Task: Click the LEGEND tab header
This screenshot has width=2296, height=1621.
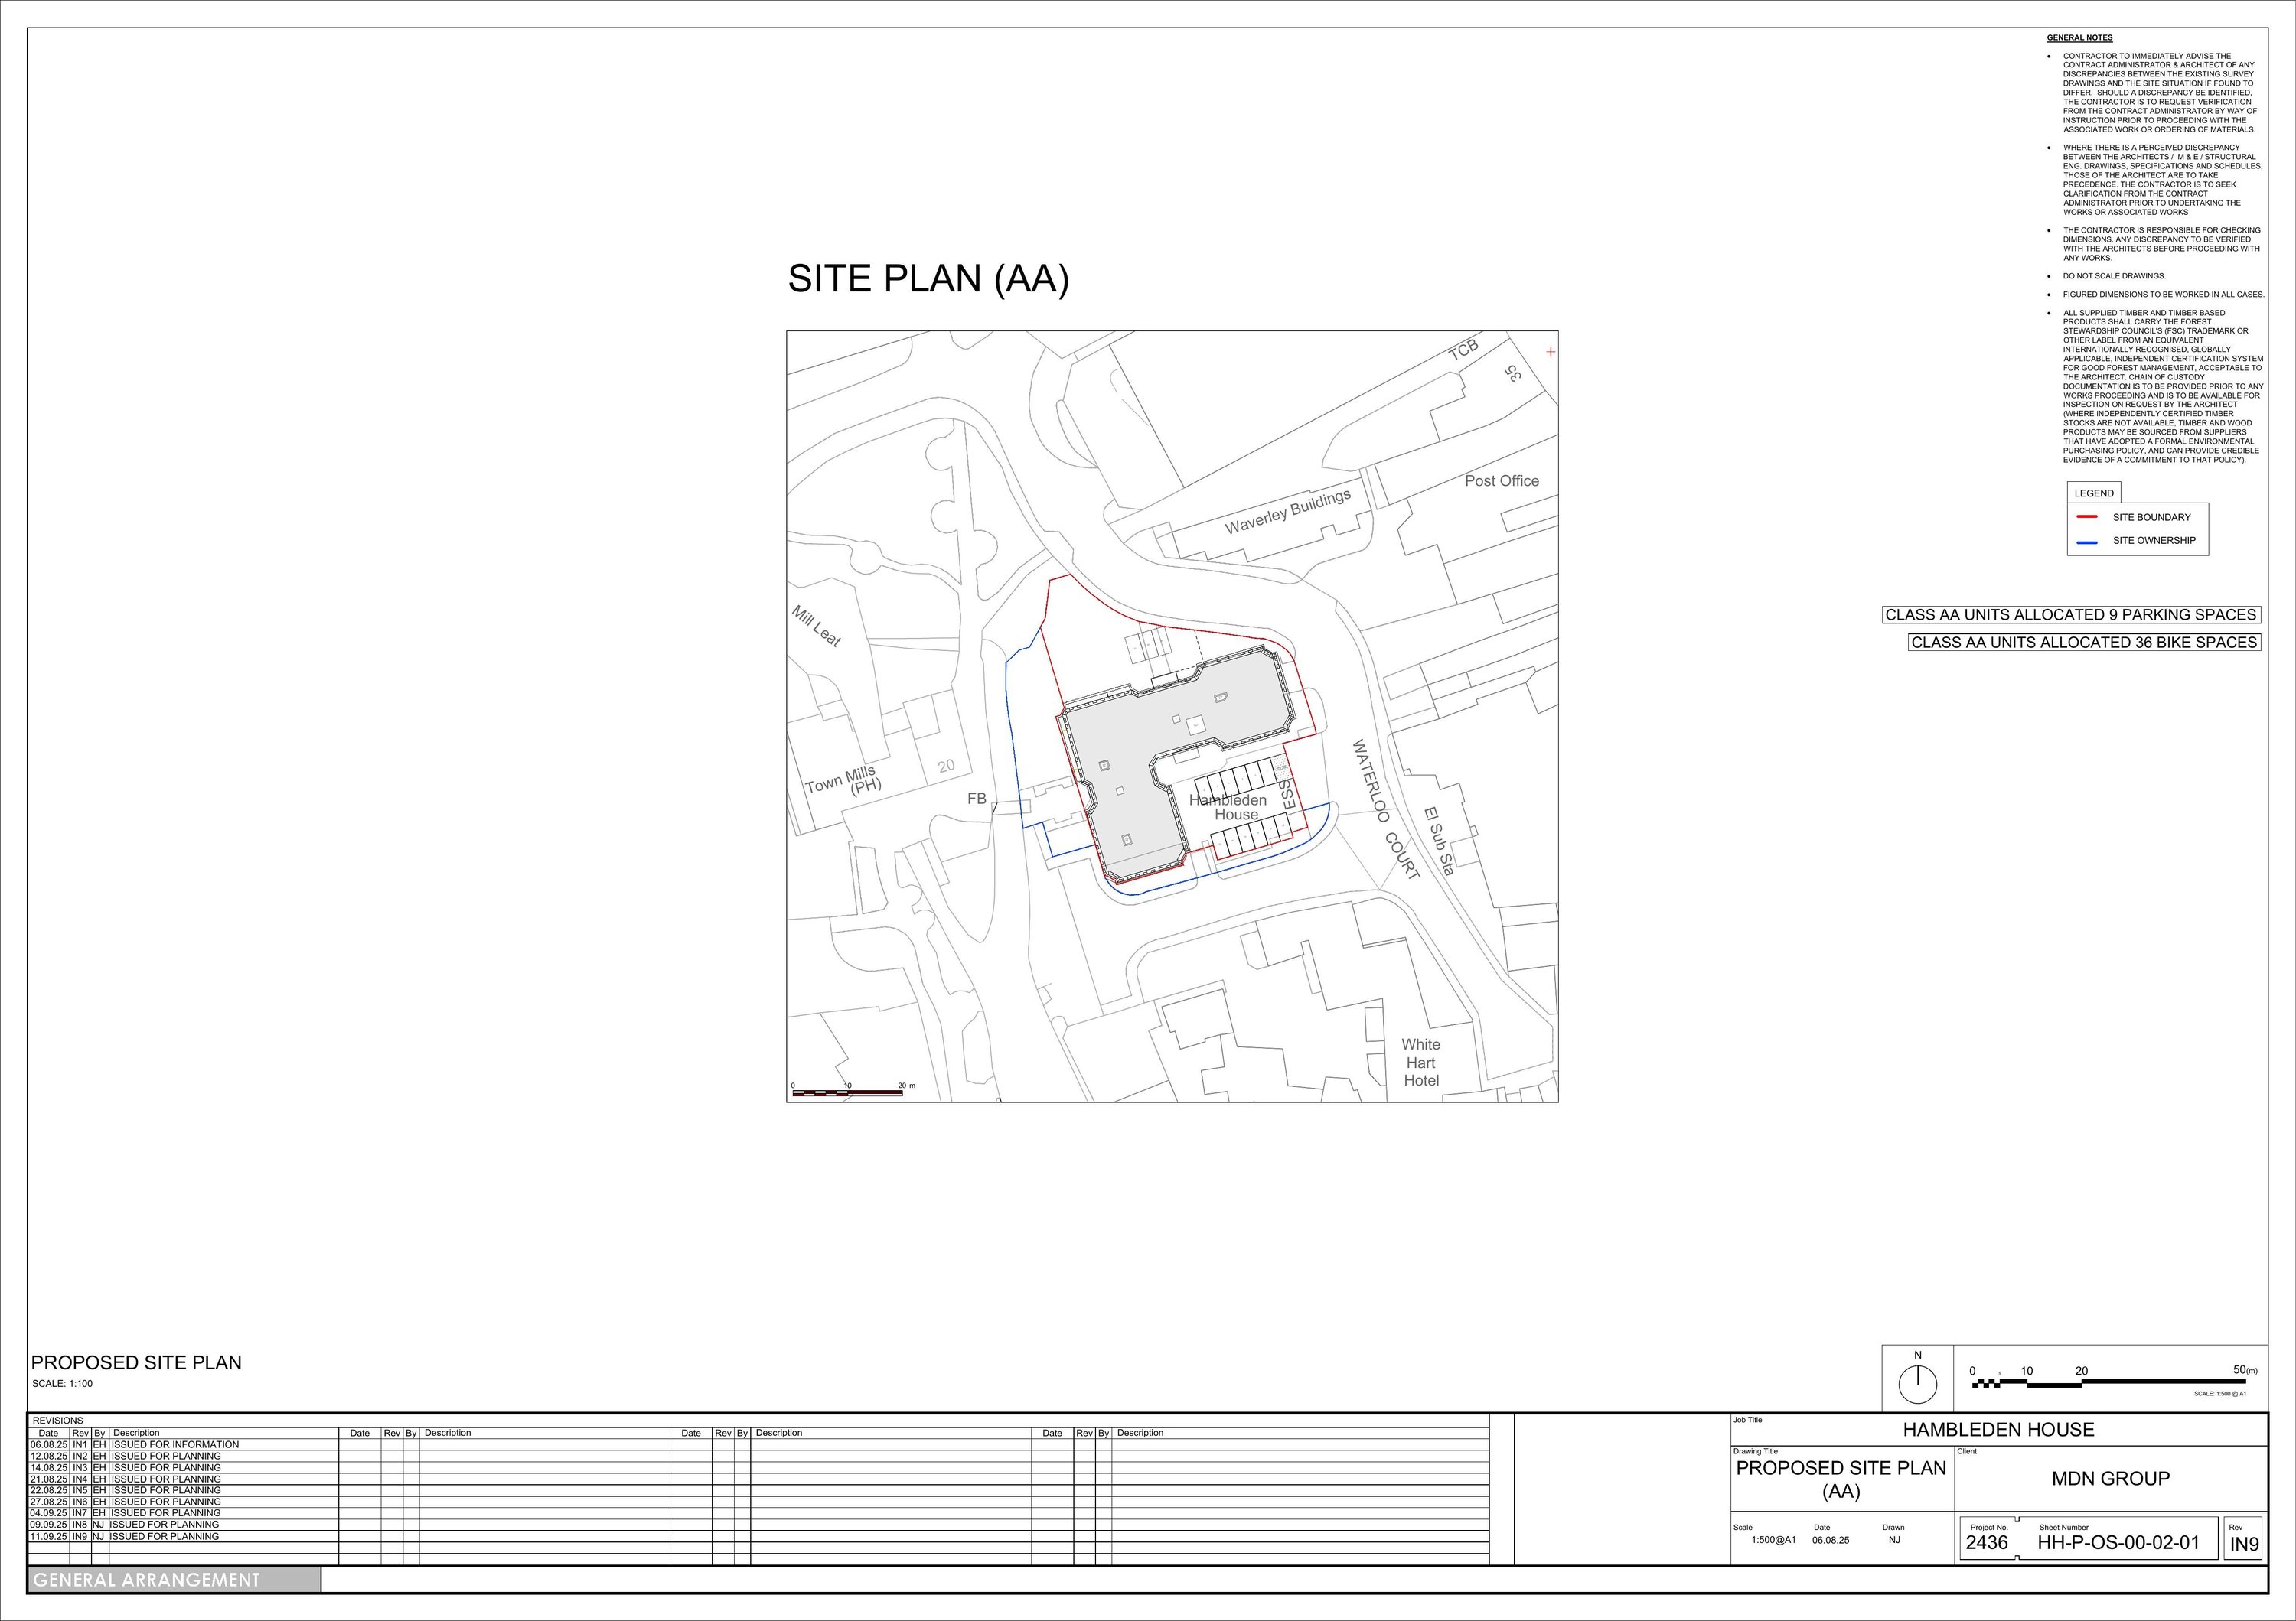Action: (x=2093, y=493)
